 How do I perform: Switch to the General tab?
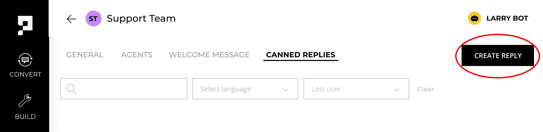pyautogui.click(x=85, y=55)
